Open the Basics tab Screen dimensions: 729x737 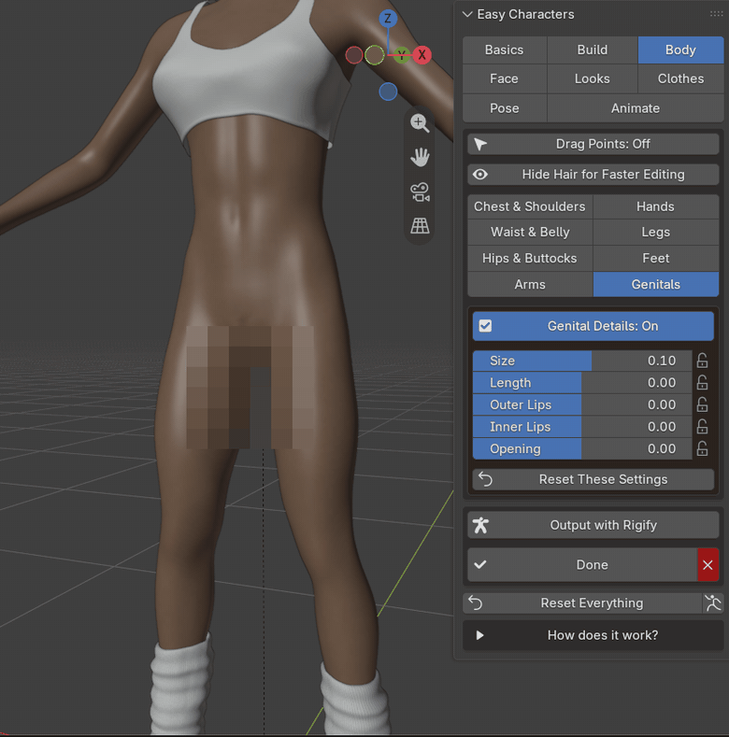coord(504,50)
